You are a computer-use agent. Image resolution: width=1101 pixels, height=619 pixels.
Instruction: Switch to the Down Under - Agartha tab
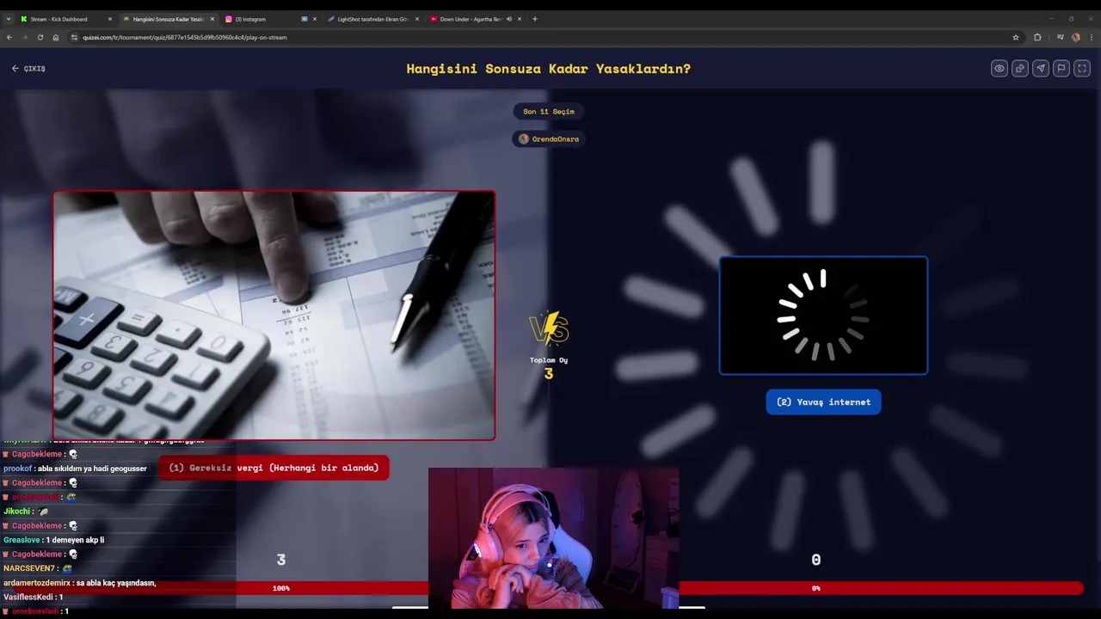476,19
